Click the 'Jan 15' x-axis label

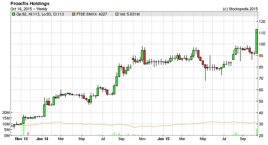[x=163, y=139]
